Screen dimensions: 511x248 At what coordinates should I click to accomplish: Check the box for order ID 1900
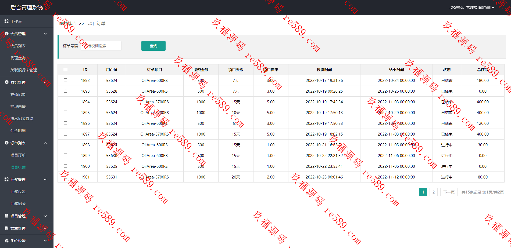coord(65,166)
